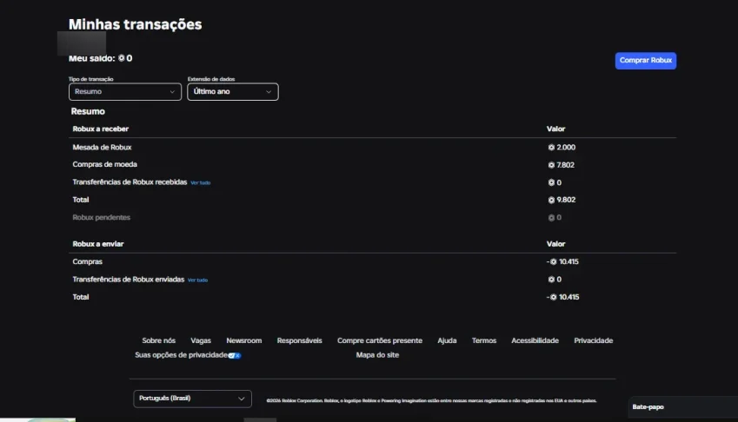Open the Tipo de transação Resumo dropdown

coord(124,92)
